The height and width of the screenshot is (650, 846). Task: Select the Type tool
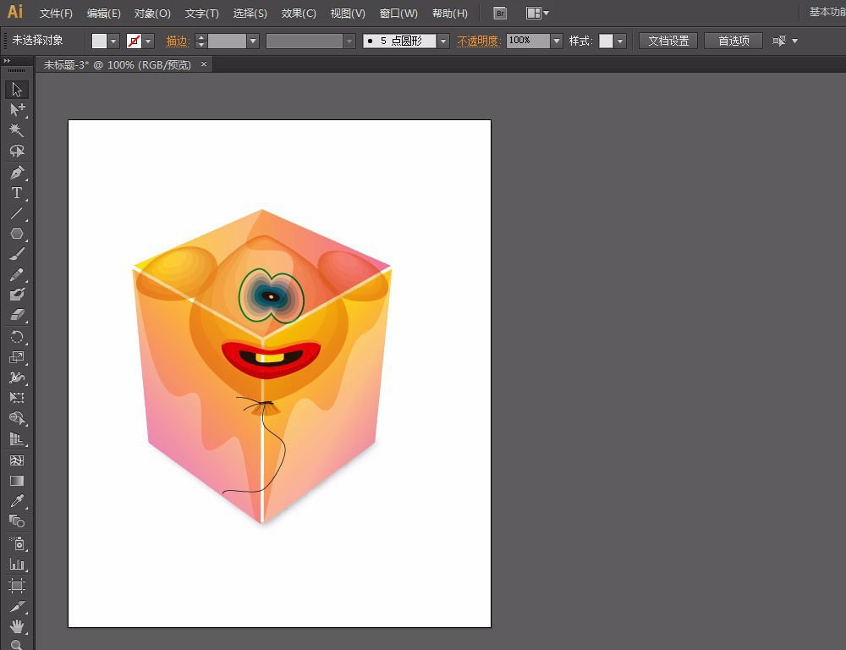coord(17,193)
